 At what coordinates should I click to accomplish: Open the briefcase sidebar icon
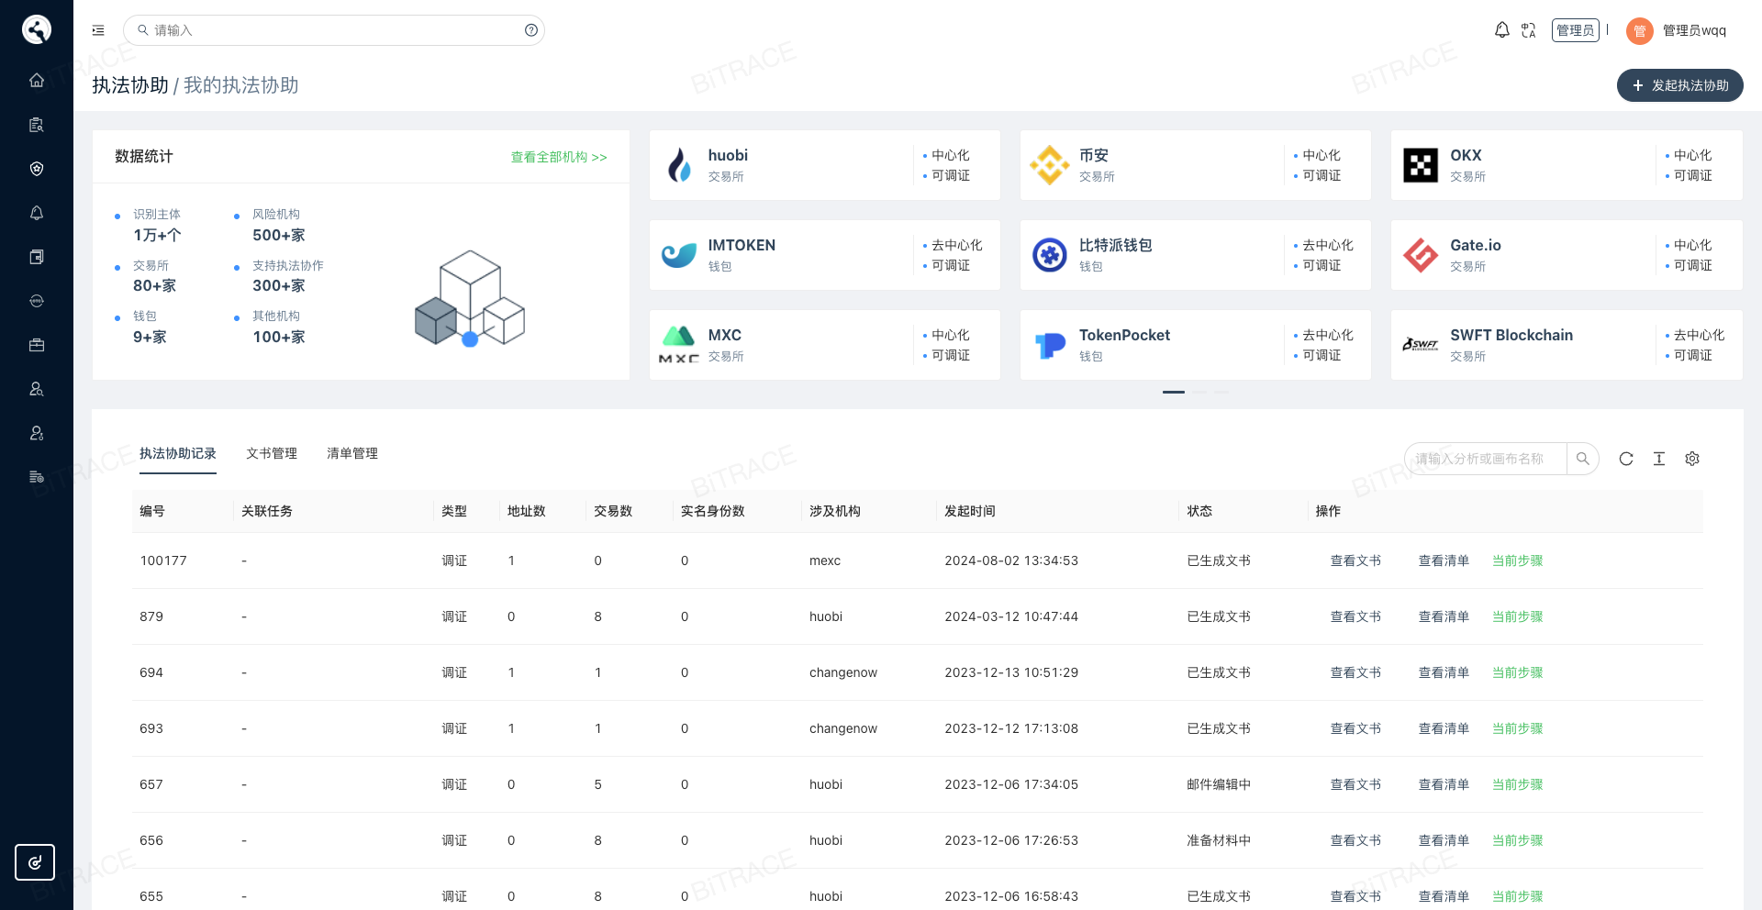click(x=37, y=345)
